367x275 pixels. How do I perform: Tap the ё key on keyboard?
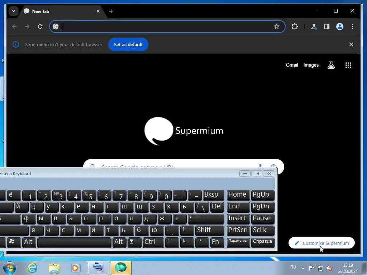(14, 195)
